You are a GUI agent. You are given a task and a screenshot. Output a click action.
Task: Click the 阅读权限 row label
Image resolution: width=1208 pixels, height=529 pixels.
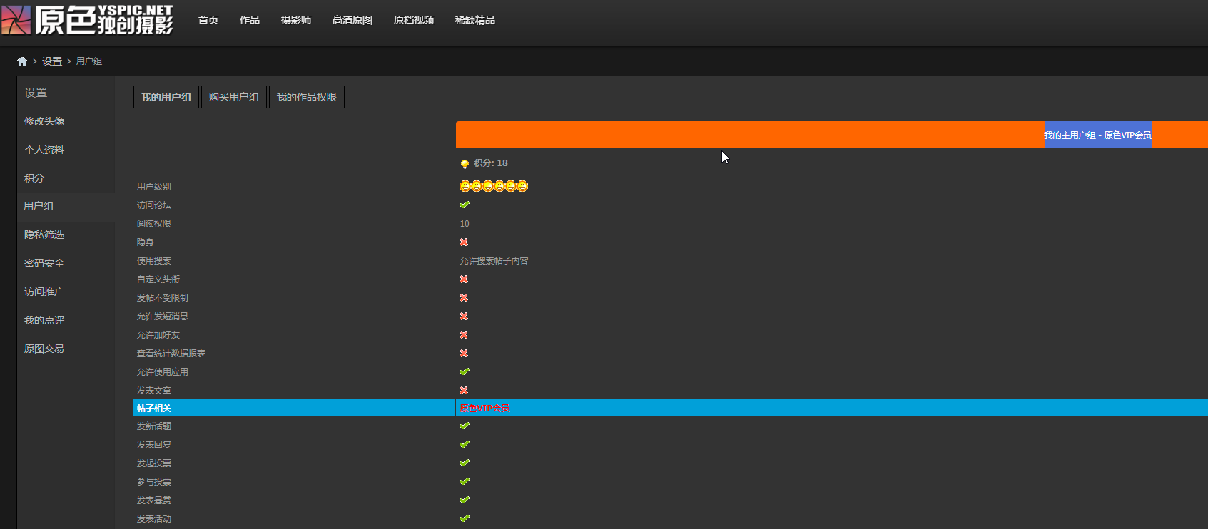tap(154, 224)
